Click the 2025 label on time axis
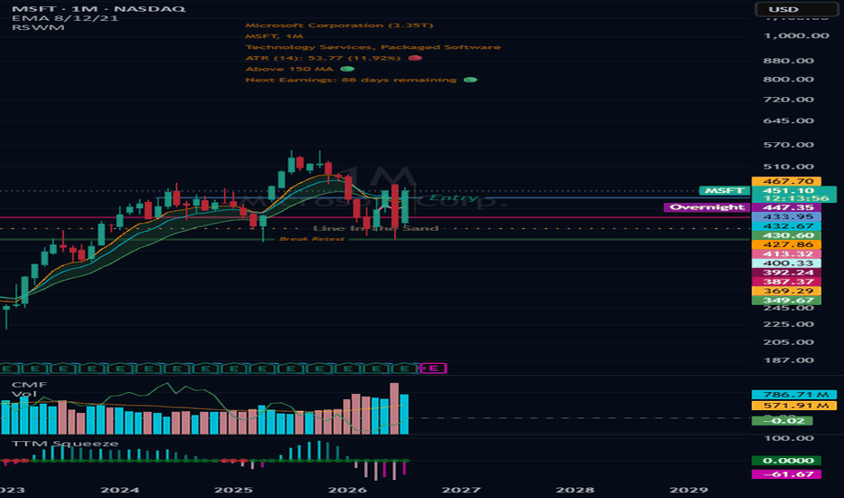Image resolution: width=844 pixels, height=498 pixels. tap(233, 490)
